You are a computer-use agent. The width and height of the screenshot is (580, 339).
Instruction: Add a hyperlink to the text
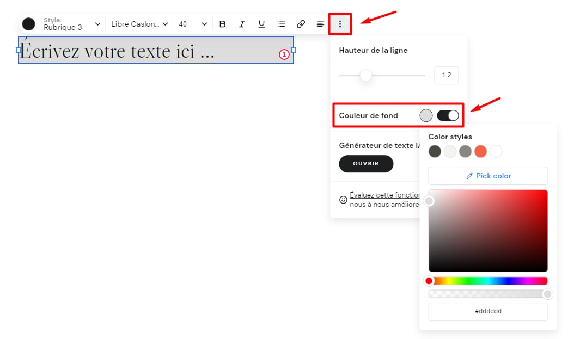[301, 24]
